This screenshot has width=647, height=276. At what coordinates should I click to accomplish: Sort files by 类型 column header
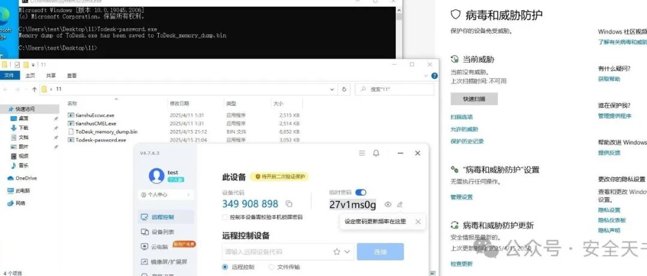tap(231, 103)
